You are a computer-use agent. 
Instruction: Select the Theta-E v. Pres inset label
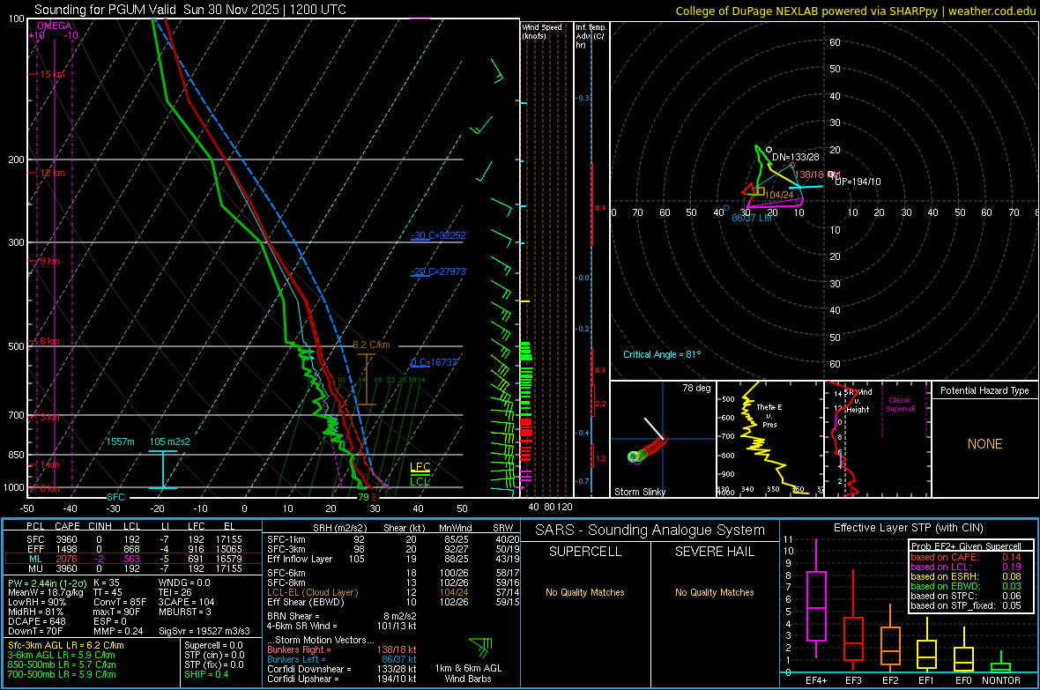769,416
